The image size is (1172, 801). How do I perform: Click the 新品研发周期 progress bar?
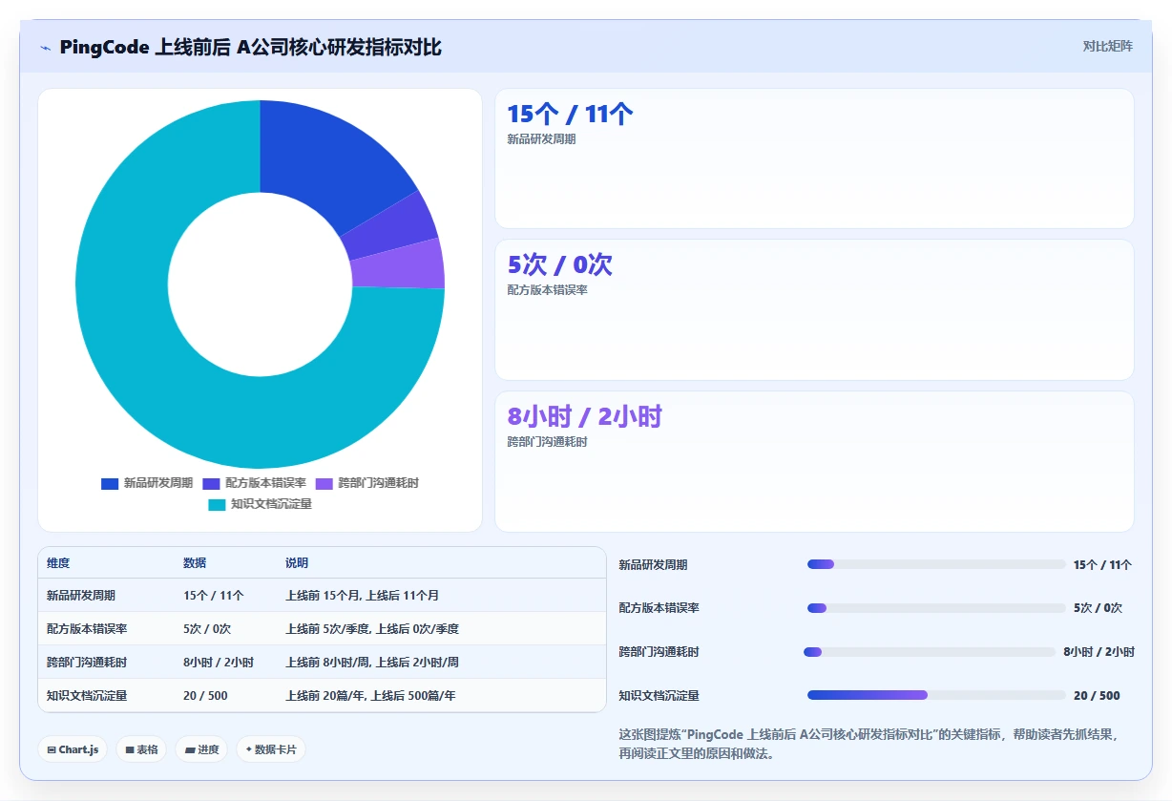tap(936, 564)
